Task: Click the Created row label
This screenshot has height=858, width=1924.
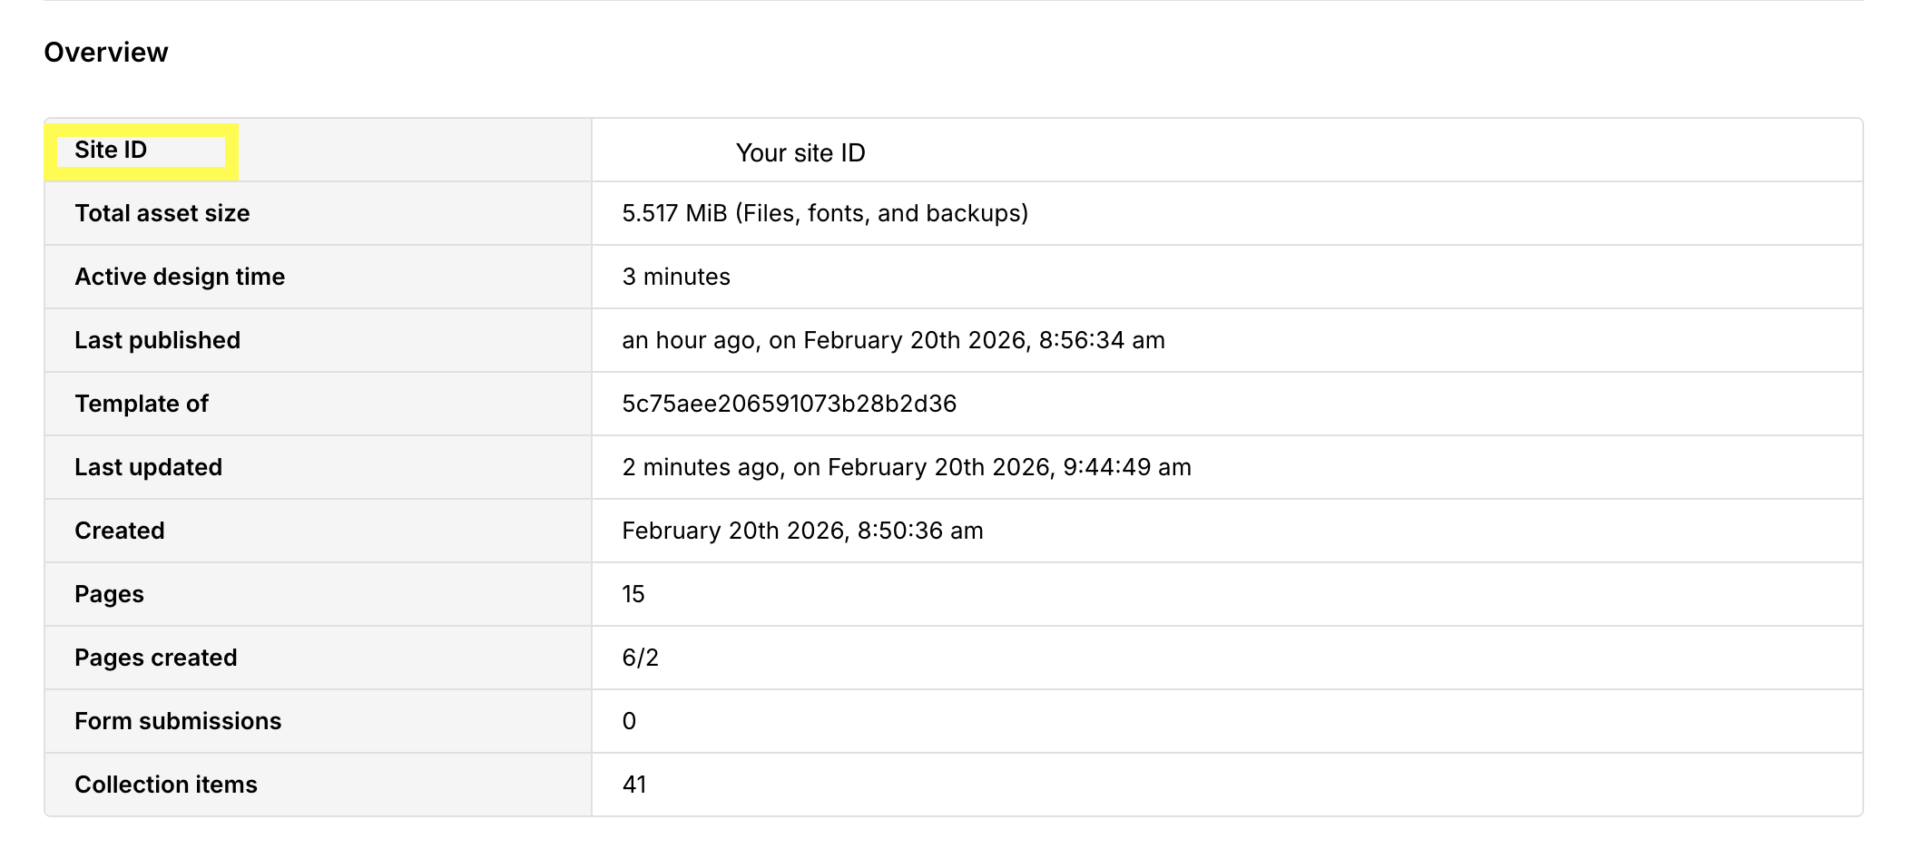Action: click(119, 531)
